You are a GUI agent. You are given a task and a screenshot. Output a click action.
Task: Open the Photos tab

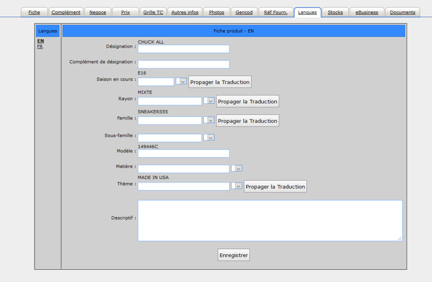pyautogui.click(x=216, y=12)
